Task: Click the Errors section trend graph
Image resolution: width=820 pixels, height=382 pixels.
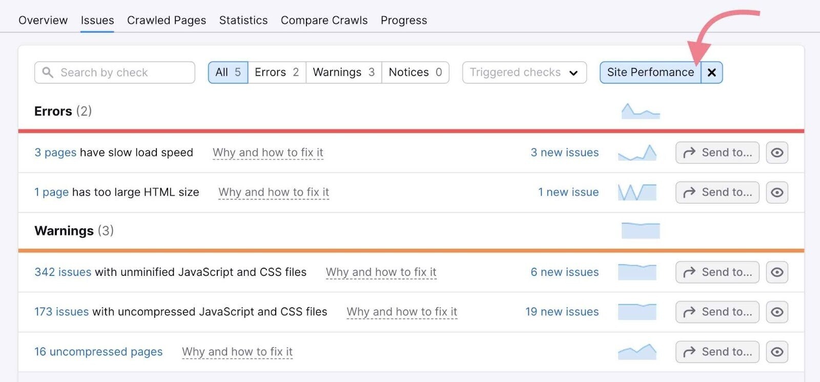Action: coord(640,111)
